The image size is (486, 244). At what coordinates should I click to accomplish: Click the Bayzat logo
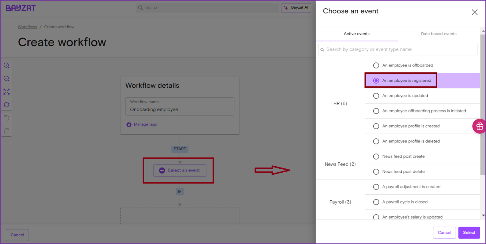click(x=21, y=8)
